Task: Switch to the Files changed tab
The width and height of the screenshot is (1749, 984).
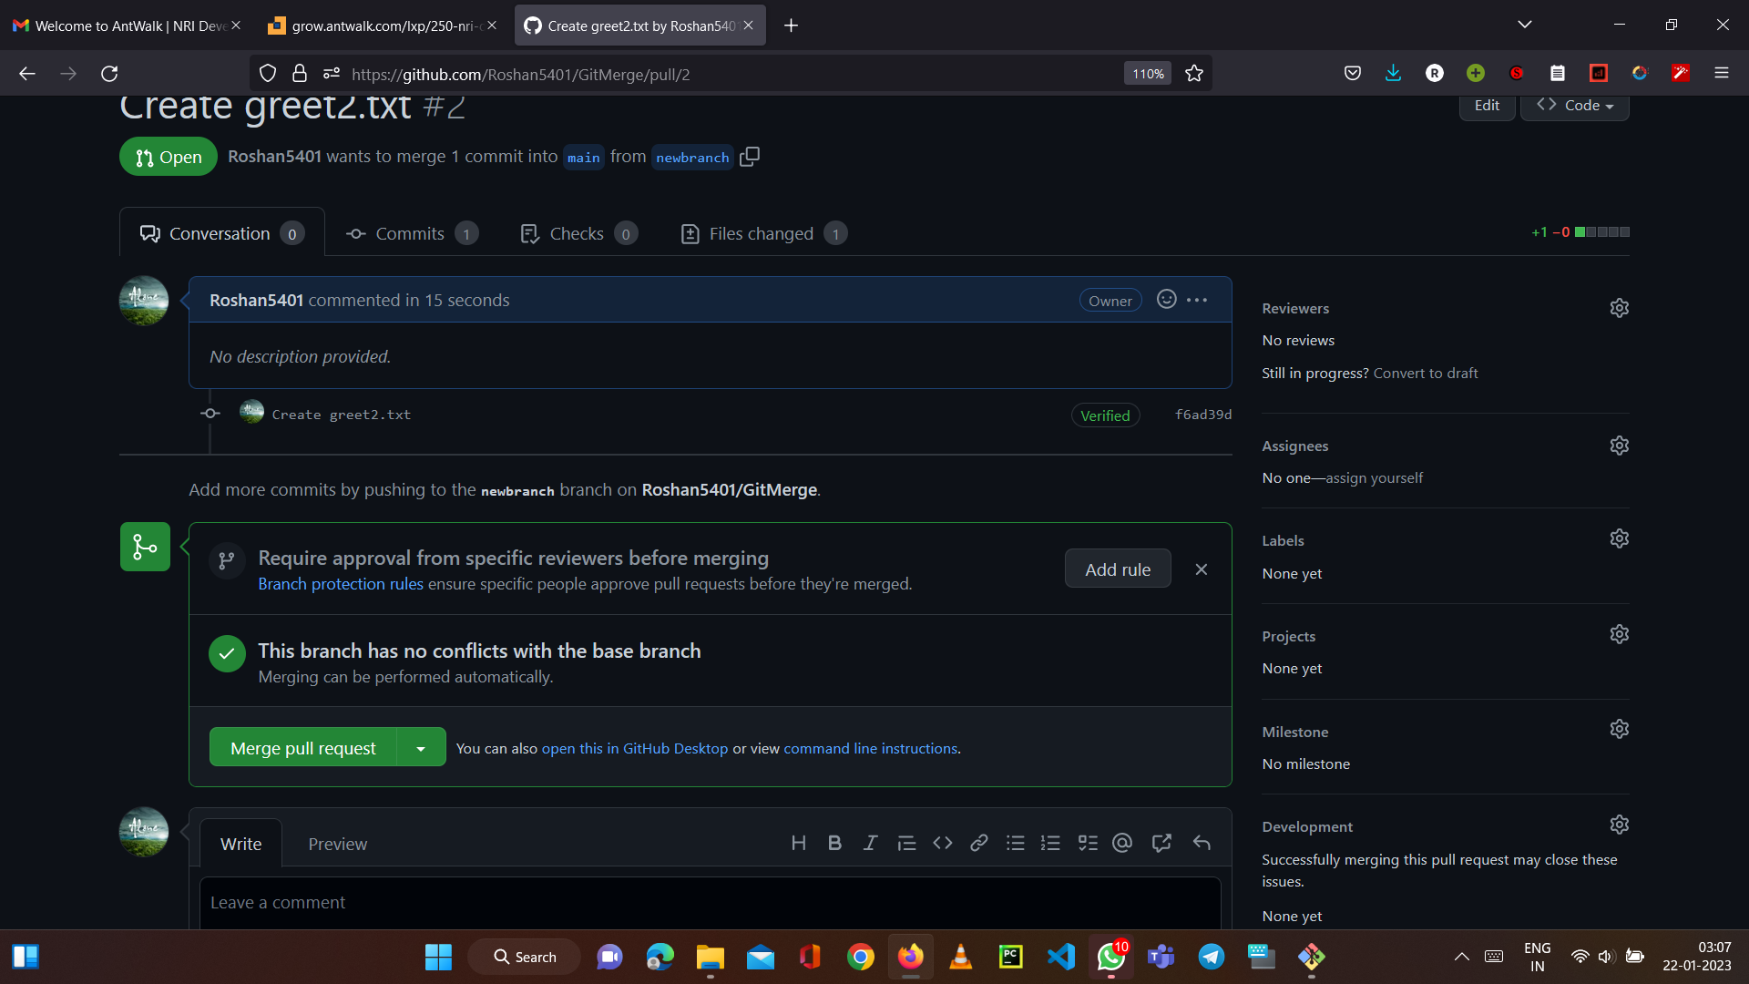Action: click(762, 233)
